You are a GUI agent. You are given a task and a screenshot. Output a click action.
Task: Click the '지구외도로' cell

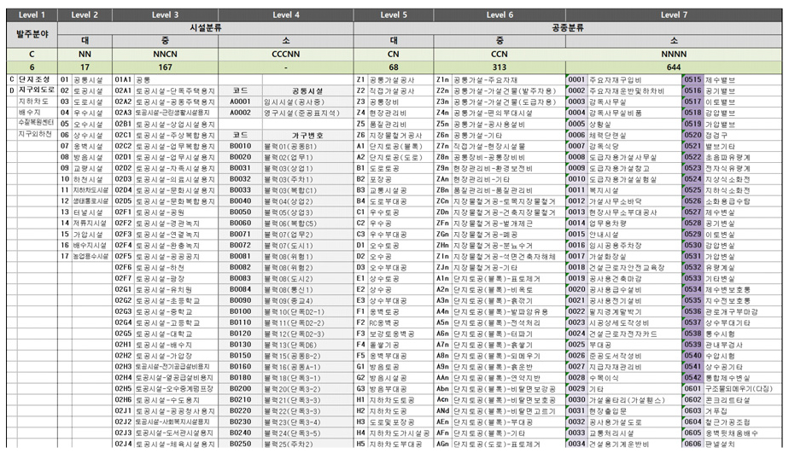tap(38, 90)
